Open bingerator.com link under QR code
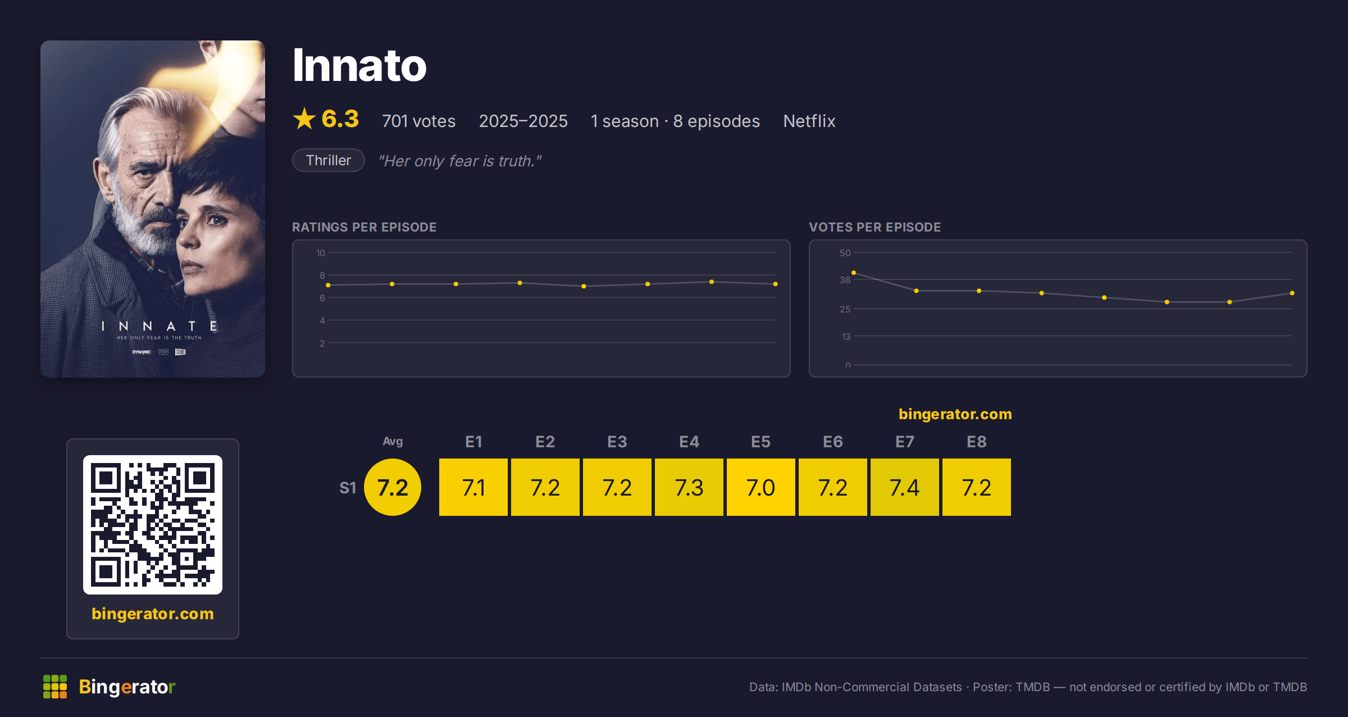This screenshot has width=1348, height=717. pyautogui.click(x=153, y=614)
